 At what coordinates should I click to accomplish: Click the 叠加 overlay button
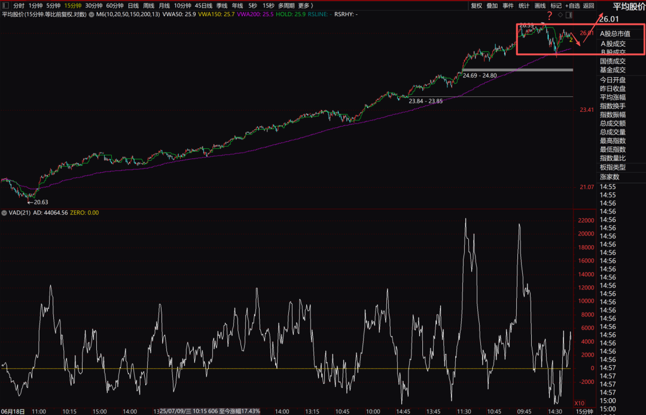(492, 5)
